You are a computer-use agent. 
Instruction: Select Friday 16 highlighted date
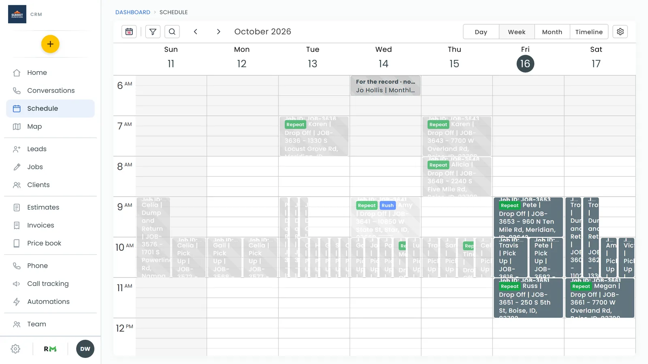point(525,64)
